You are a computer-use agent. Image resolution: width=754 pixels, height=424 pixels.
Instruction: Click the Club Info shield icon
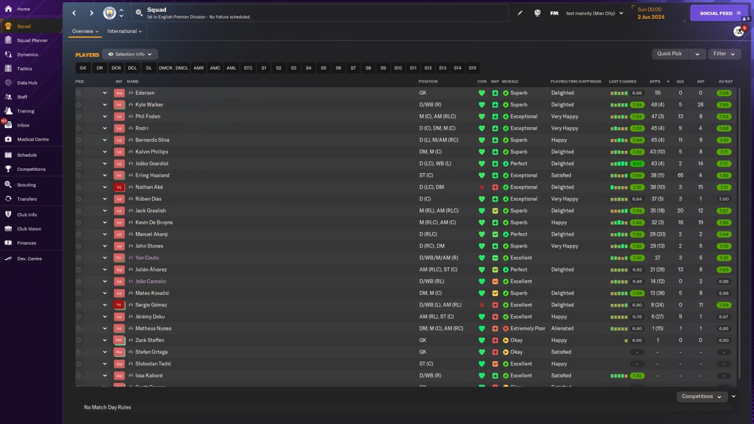click(8, 214)
